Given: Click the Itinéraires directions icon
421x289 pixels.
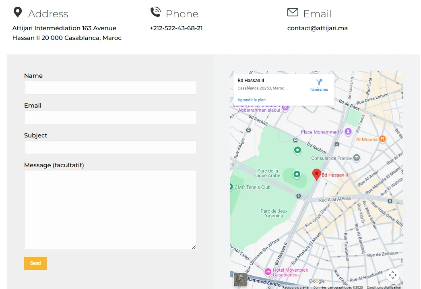Looking at the screenshot, I should [319, 83].
